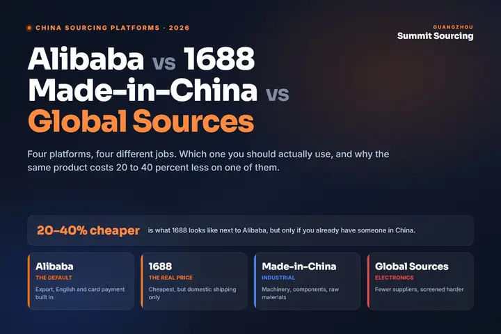Viewport: 501px width, 334px height.
Task: Click 'Export, English and card payment built in'
Action: pyautogui.click(x=80, y=293)
